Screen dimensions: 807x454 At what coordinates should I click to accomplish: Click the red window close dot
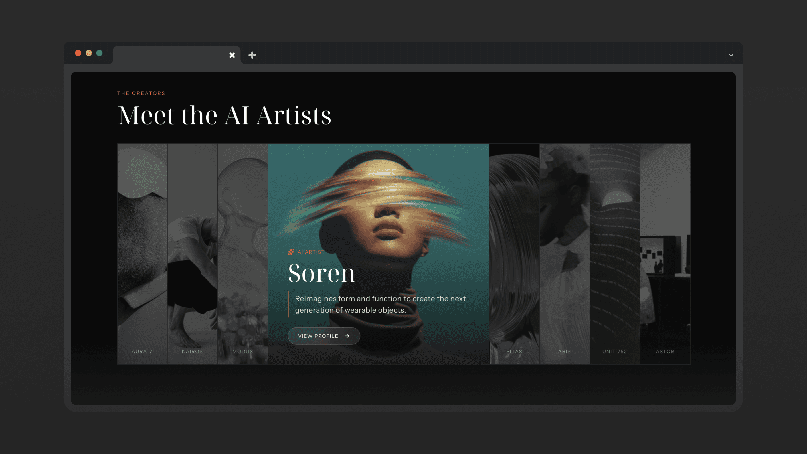(78, 53)
